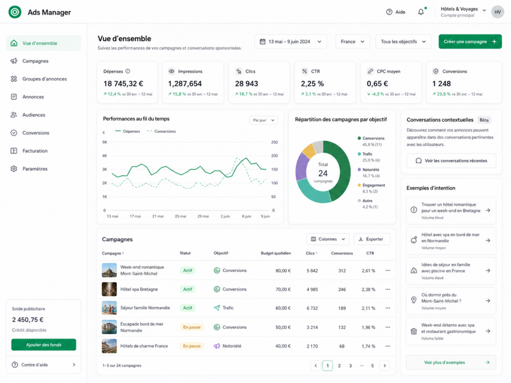Click the Impressions eye icon
Image resolution: width=511 pixels, height=383 pixels.
coord(172,71)
